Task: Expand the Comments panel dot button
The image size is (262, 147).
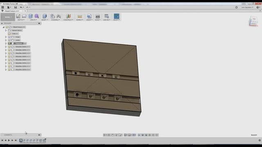Action: [39, 135]
